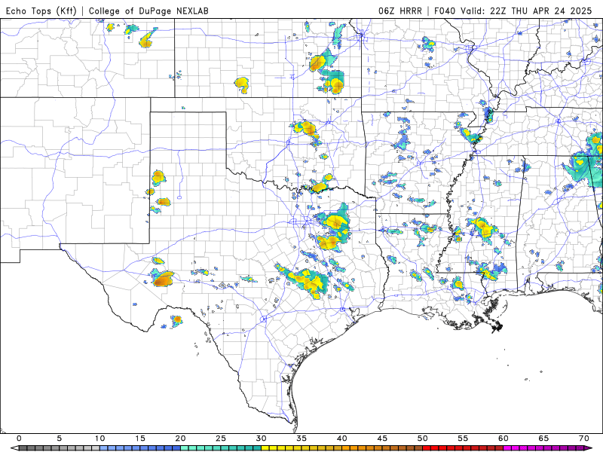Click the 'F040 Valid: 22Z THU APR 24 2025' text
603x452 pixels.
[x=513, y=11]
